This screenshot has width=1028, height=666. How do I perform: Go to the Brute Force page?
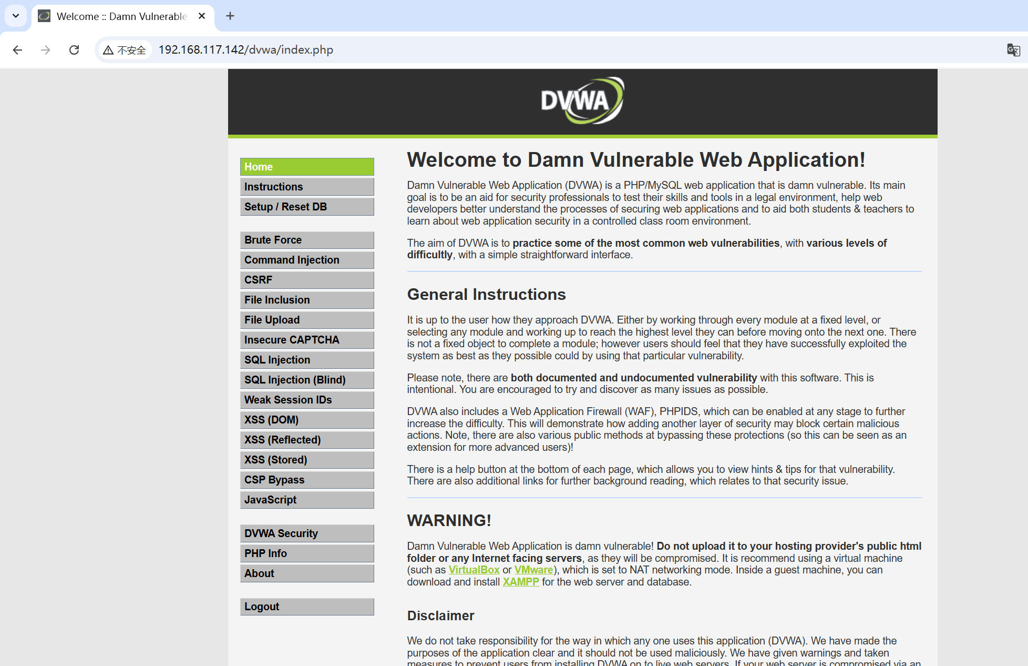(307, 240)
